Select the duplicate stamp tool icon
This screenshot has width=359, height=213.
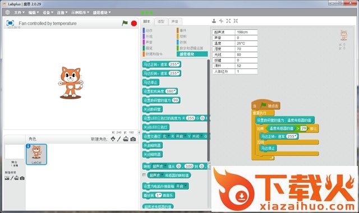tap(214, 21)
